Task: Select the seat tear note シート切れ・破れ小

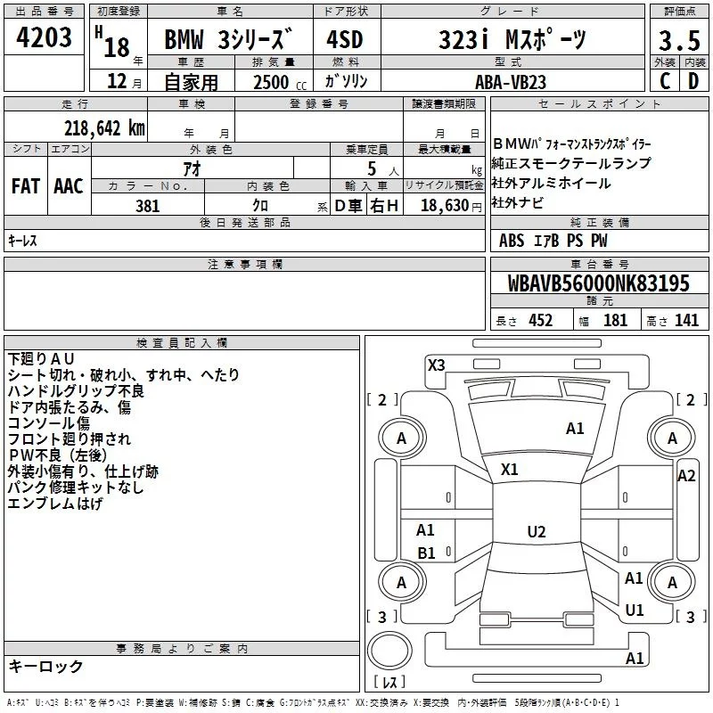Action: click(71, 374)
